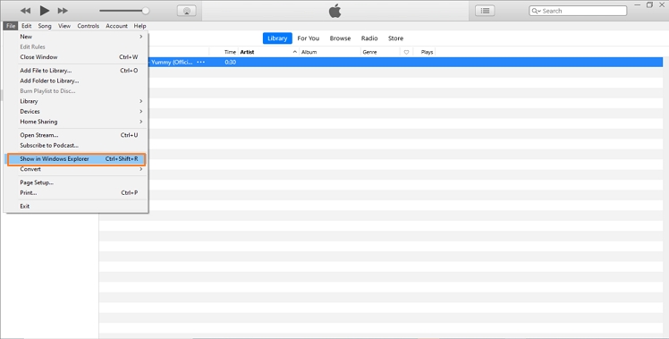
Task: Open the Controls menu
Action: 89,26
